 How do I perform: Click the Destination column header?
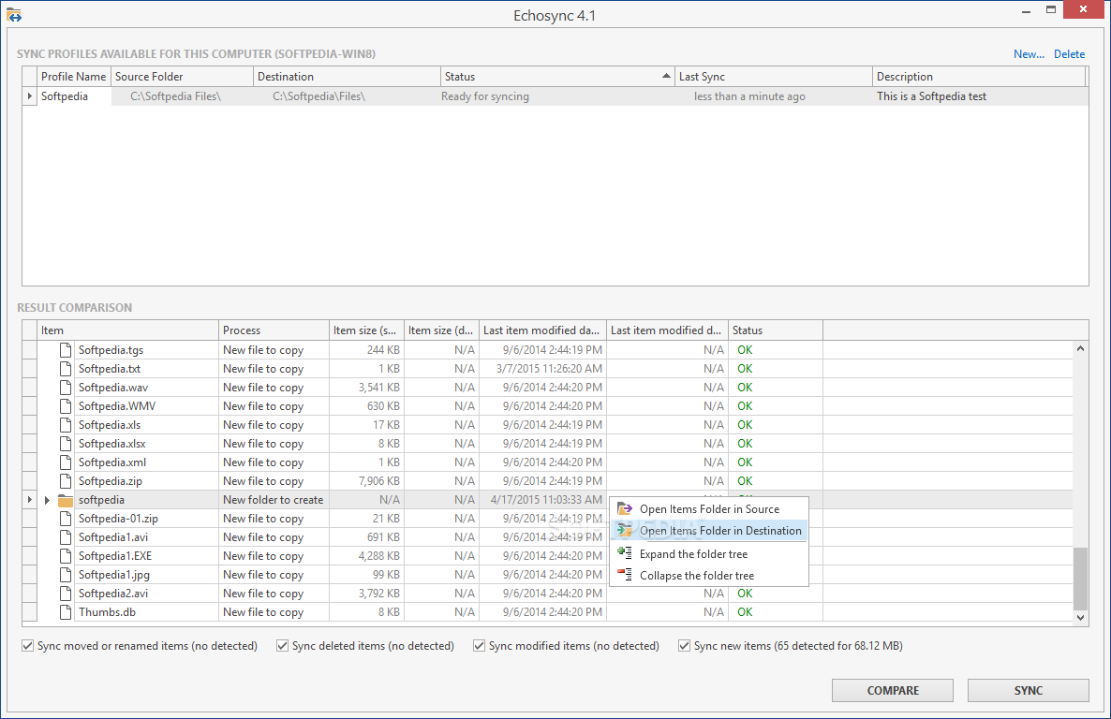click(347, 77)
